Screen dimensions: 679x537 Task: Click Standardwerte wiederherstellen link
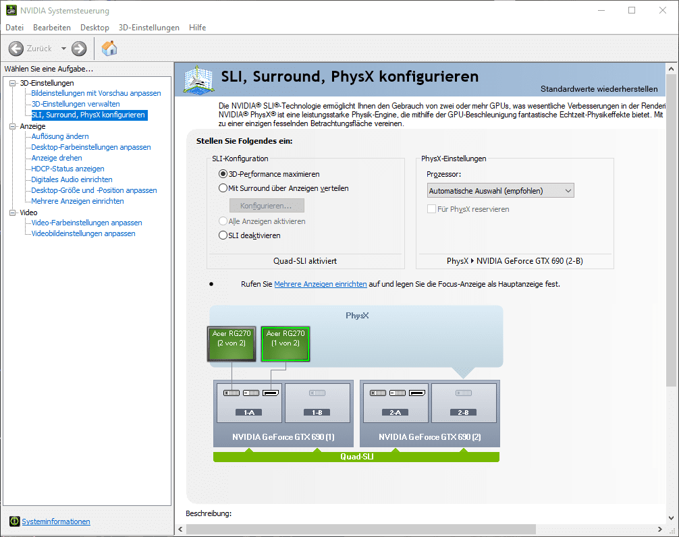click(599, 89)
